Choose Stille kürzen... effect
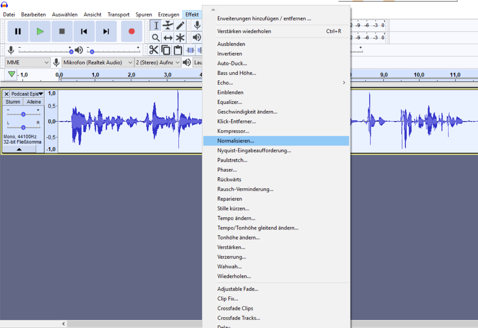The image size is (478, 328). pyautogui.click(x=276, y=208)
